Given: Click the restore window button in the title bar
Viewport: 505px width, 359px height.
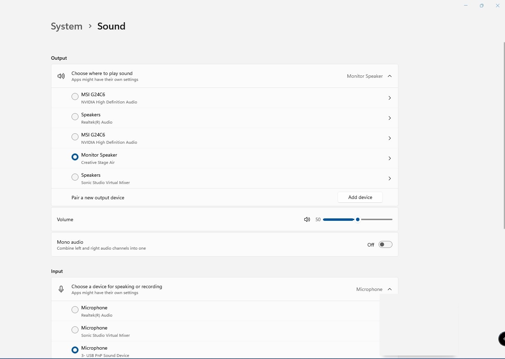Looking at the screenshot, I should [482, 6].
